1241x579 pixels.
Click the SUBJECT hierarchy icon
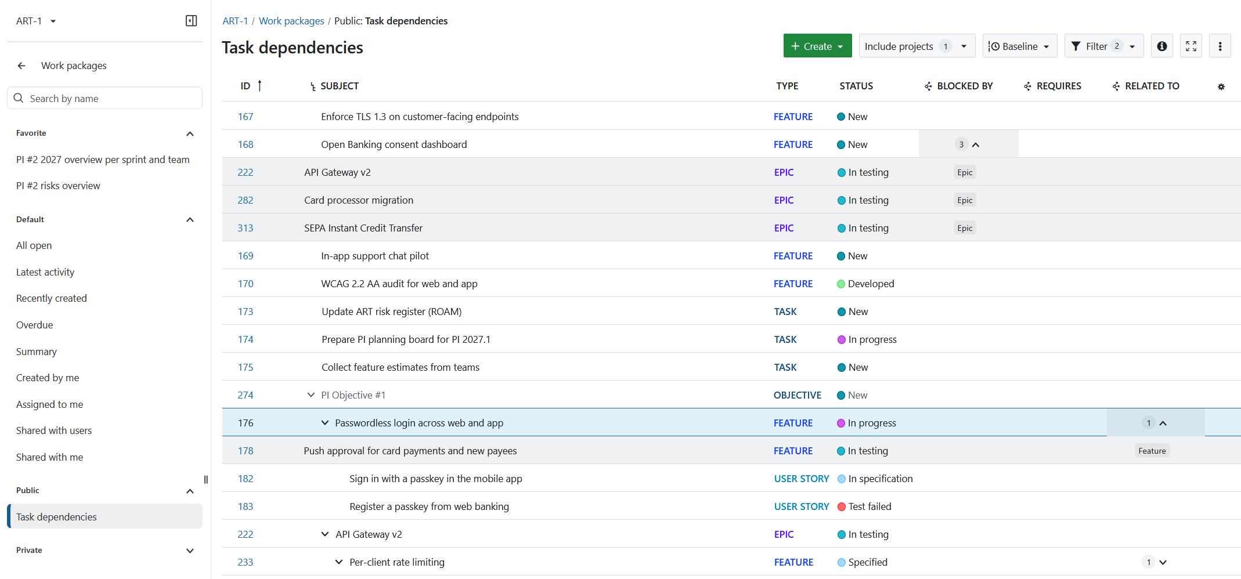[x=313, y=86]
